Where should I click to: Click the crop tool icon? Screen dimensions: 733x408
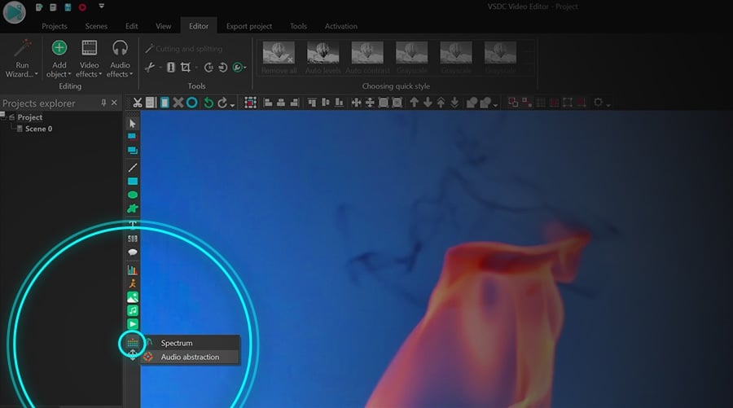coord(186,68)
